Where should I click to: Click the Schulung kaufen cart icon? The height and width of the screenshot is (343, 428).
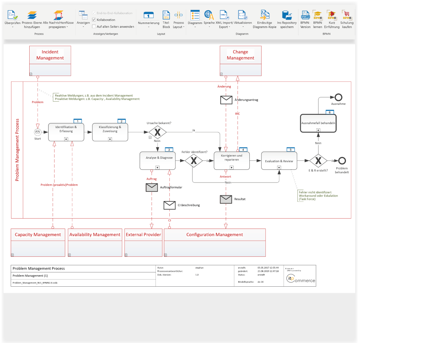(x=347, y=15)
